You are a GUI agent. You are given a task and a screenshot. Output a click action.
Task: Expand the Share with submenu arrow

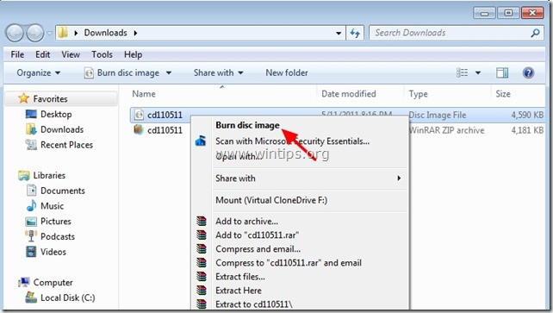399,178
